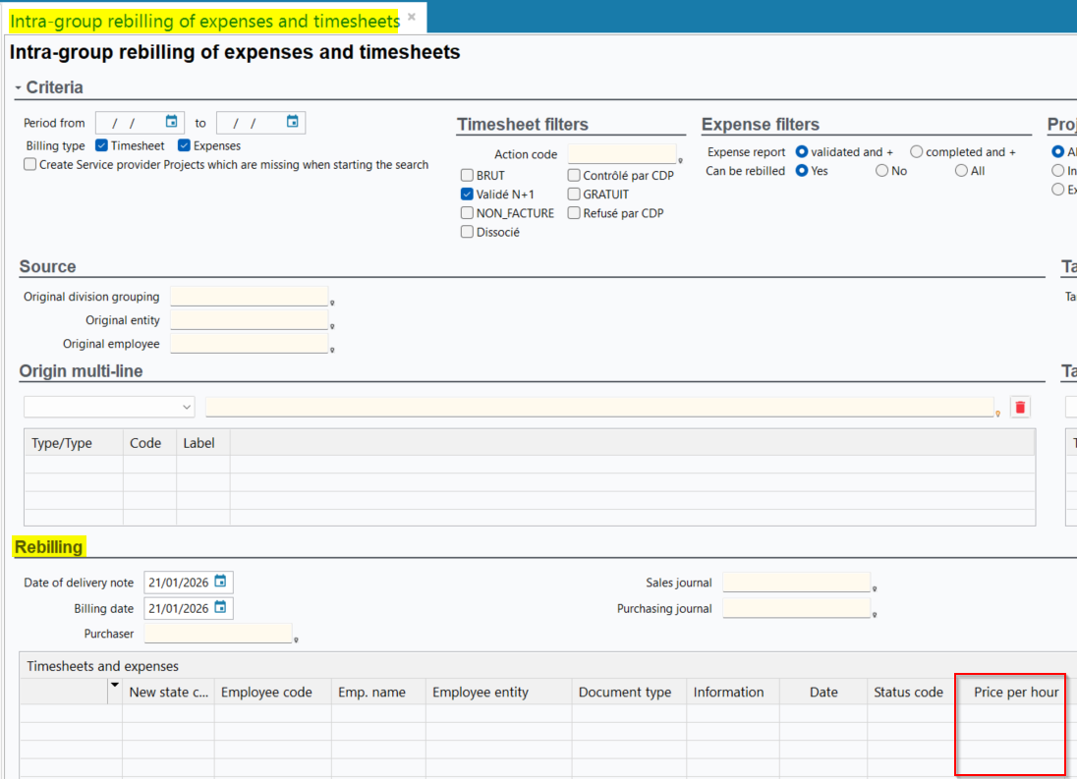Collapse the Criteria section
Viewport: 1077px width, 779px height.
[18, 88]
